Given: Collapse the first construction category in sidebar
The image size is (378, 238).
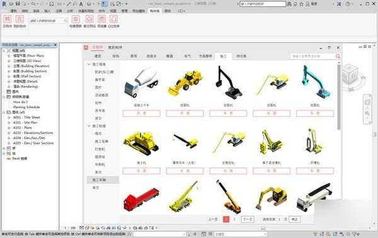Looking at the screenshot, I should [x=89, y=64].
